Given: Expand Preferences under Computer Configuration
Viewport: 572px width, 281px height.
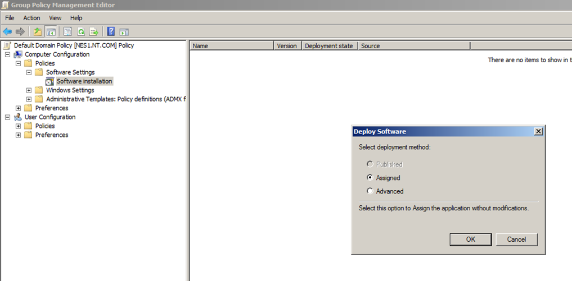Looking at the screenshot, I should point(18,108).
